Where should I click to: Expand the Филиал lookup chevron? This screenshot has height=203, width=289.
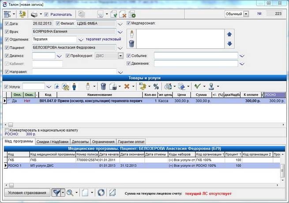coord(120,24)
